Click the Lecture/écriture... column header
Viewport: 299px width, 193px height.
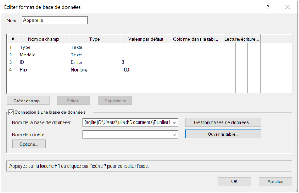[x=242, y=39]
